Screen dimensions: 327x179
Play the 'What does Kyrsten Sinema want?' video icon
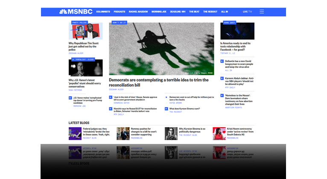tap(166, 109)
